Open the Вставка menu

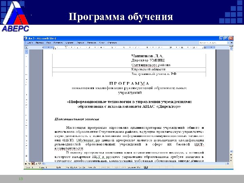[58, 43]
